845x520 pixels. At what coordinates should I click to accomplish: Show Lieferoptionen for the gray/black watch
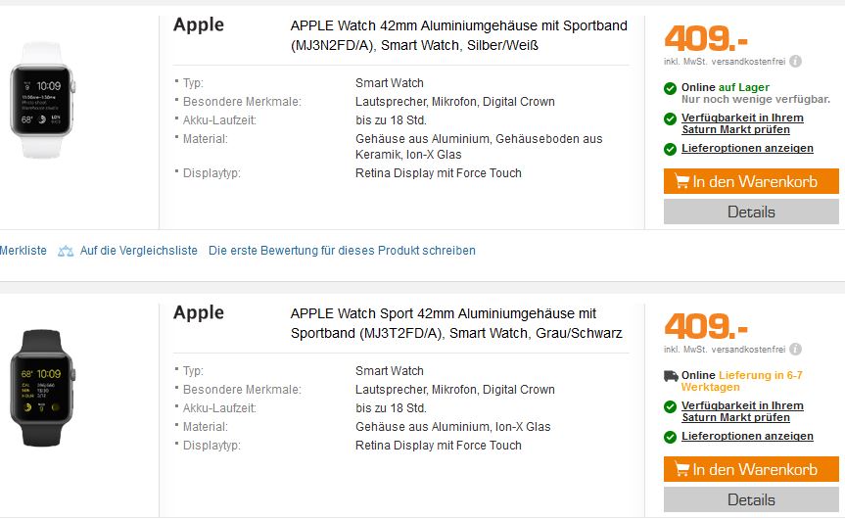(747, 436)
